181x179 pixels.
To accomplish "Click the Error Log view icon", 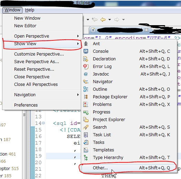I will pos(86,67).
